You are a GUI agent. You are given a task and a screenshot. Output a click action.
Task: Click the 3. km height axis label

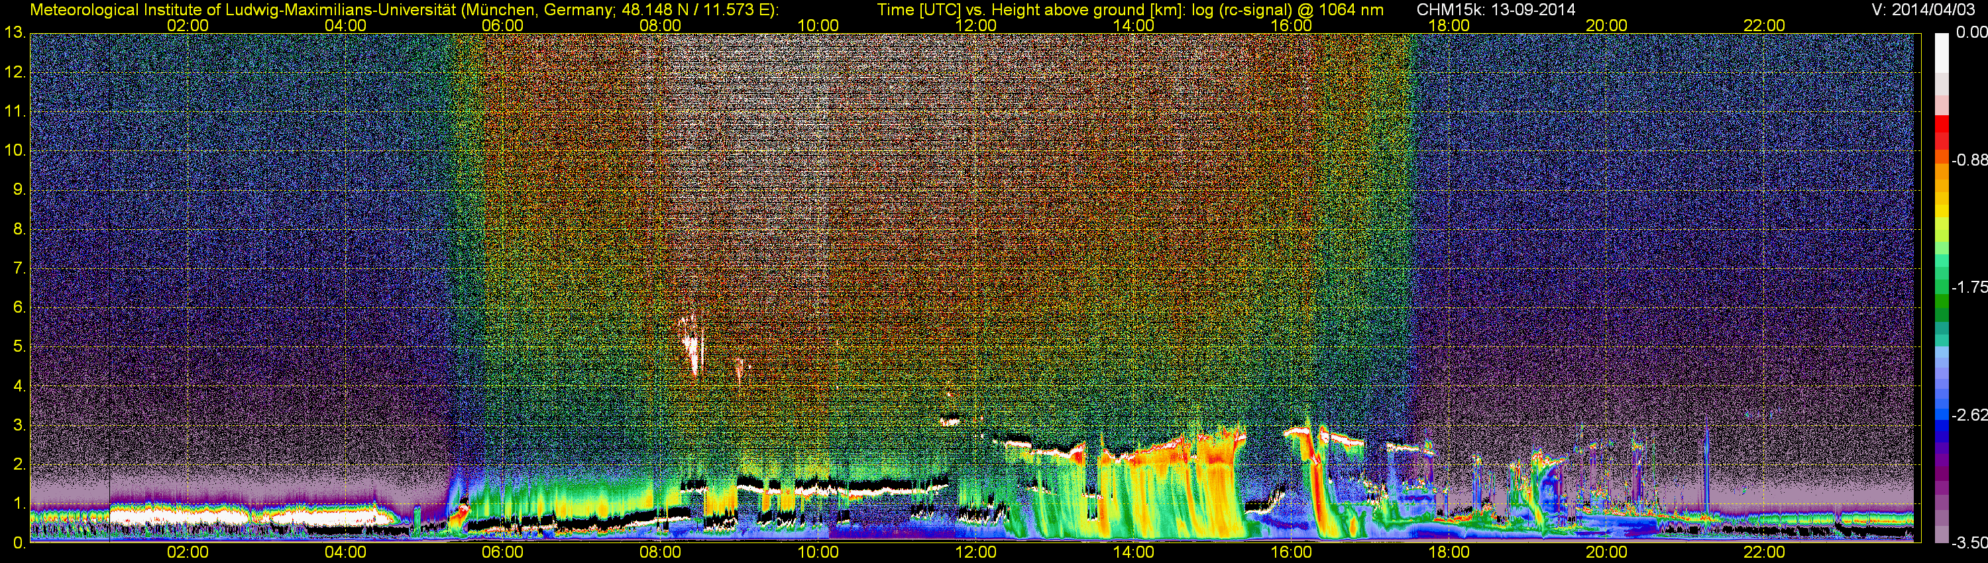[20, 425]
